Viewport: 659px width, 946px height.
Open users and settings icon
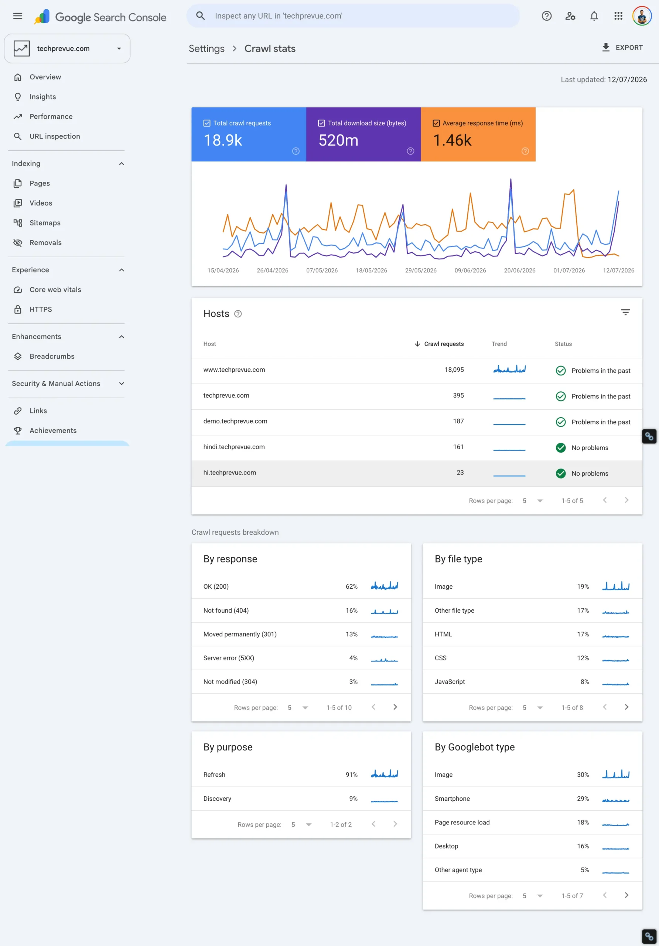click(570, 16)
